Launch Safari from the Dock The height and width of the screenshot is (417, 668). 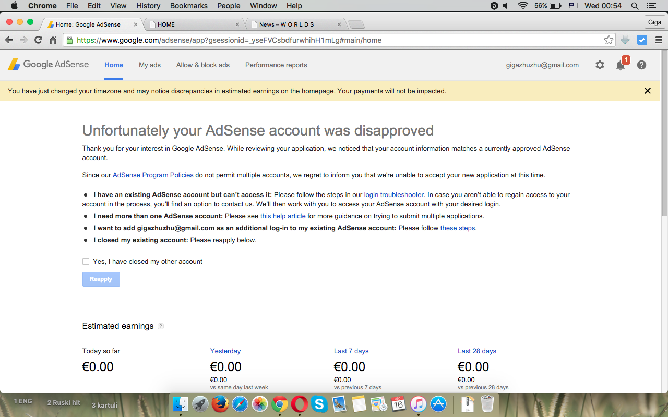(x=240, y=403)
